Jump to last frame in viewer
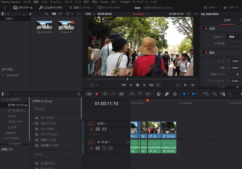The image size is (242, 169). (x=151, y=85)
